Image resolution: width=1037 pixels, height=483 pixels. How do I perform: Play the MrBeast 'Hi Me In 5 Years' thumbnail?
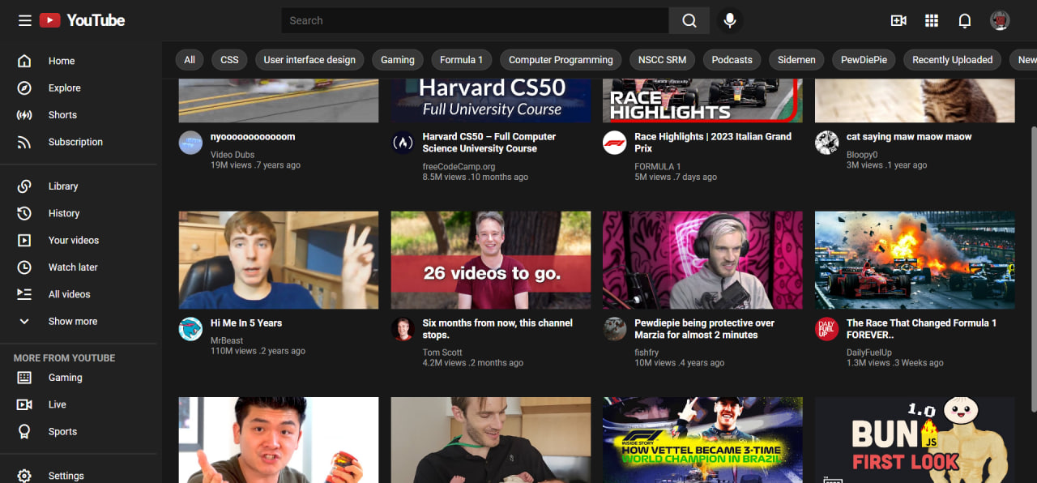pyautogui.click(x=279, y=260)
